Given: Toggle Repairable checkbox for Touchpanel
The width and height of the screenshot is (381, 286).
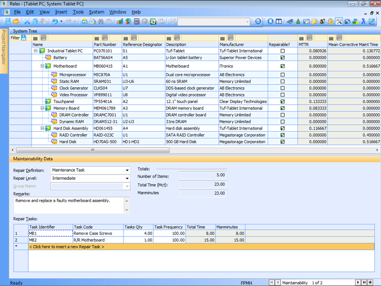Looking at the screenshot, I should [x=282, y=101].
